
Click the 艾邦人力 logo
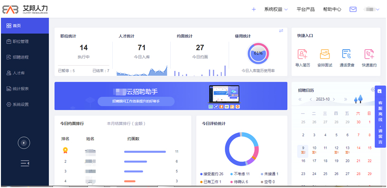coord(25,9)
